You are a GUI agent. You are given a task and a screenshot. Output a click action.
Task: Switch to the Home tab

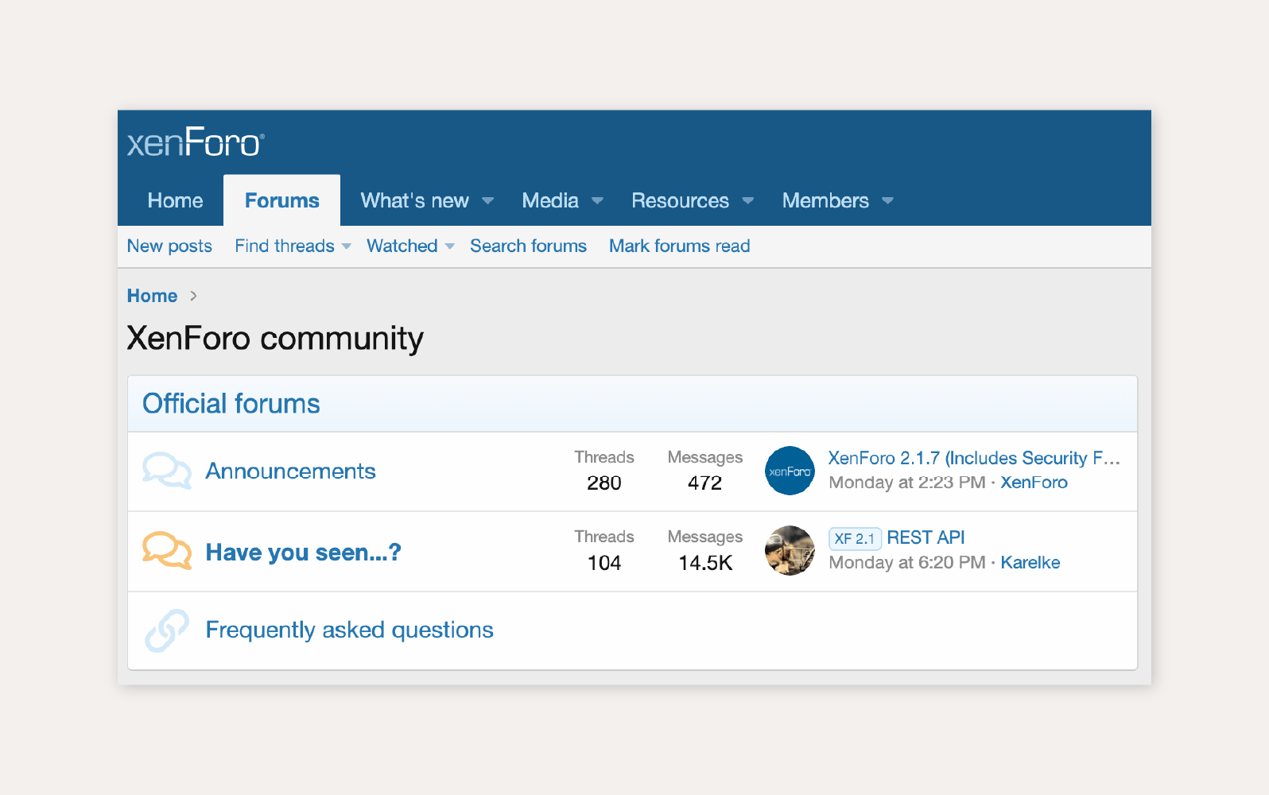click(x=175, y=200)
